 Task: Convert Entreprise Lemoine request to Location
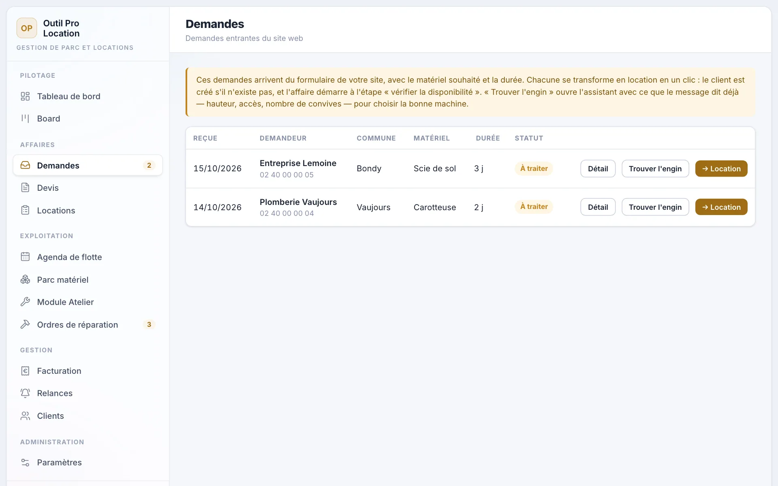[x=721, y=168]
